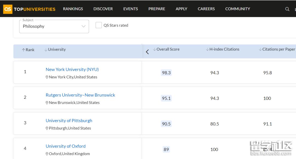Screen dimensions: 296x159
Task: Open the DISCOVER menu
Action: [x=103, y=9]
